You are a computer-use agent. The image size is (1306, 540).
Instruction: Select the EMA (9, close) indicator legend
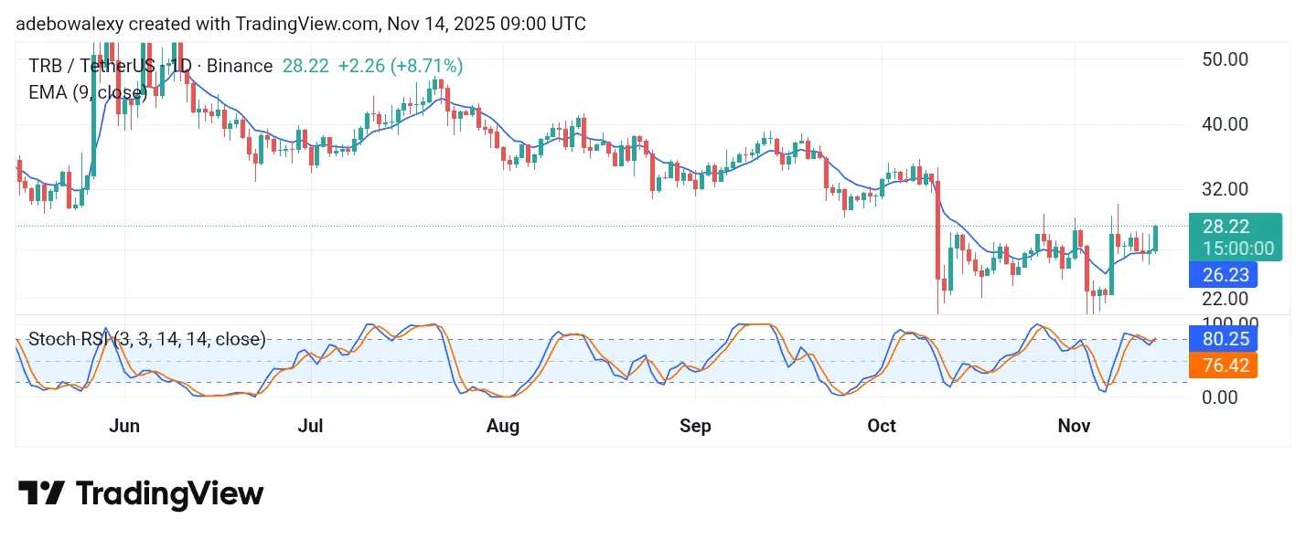point(87,92)
